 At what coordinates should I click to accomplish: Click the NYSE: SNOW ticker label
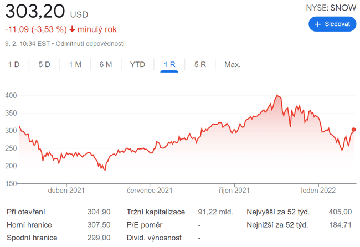coord(331,8)
